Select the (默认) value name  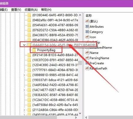point(93,21)
